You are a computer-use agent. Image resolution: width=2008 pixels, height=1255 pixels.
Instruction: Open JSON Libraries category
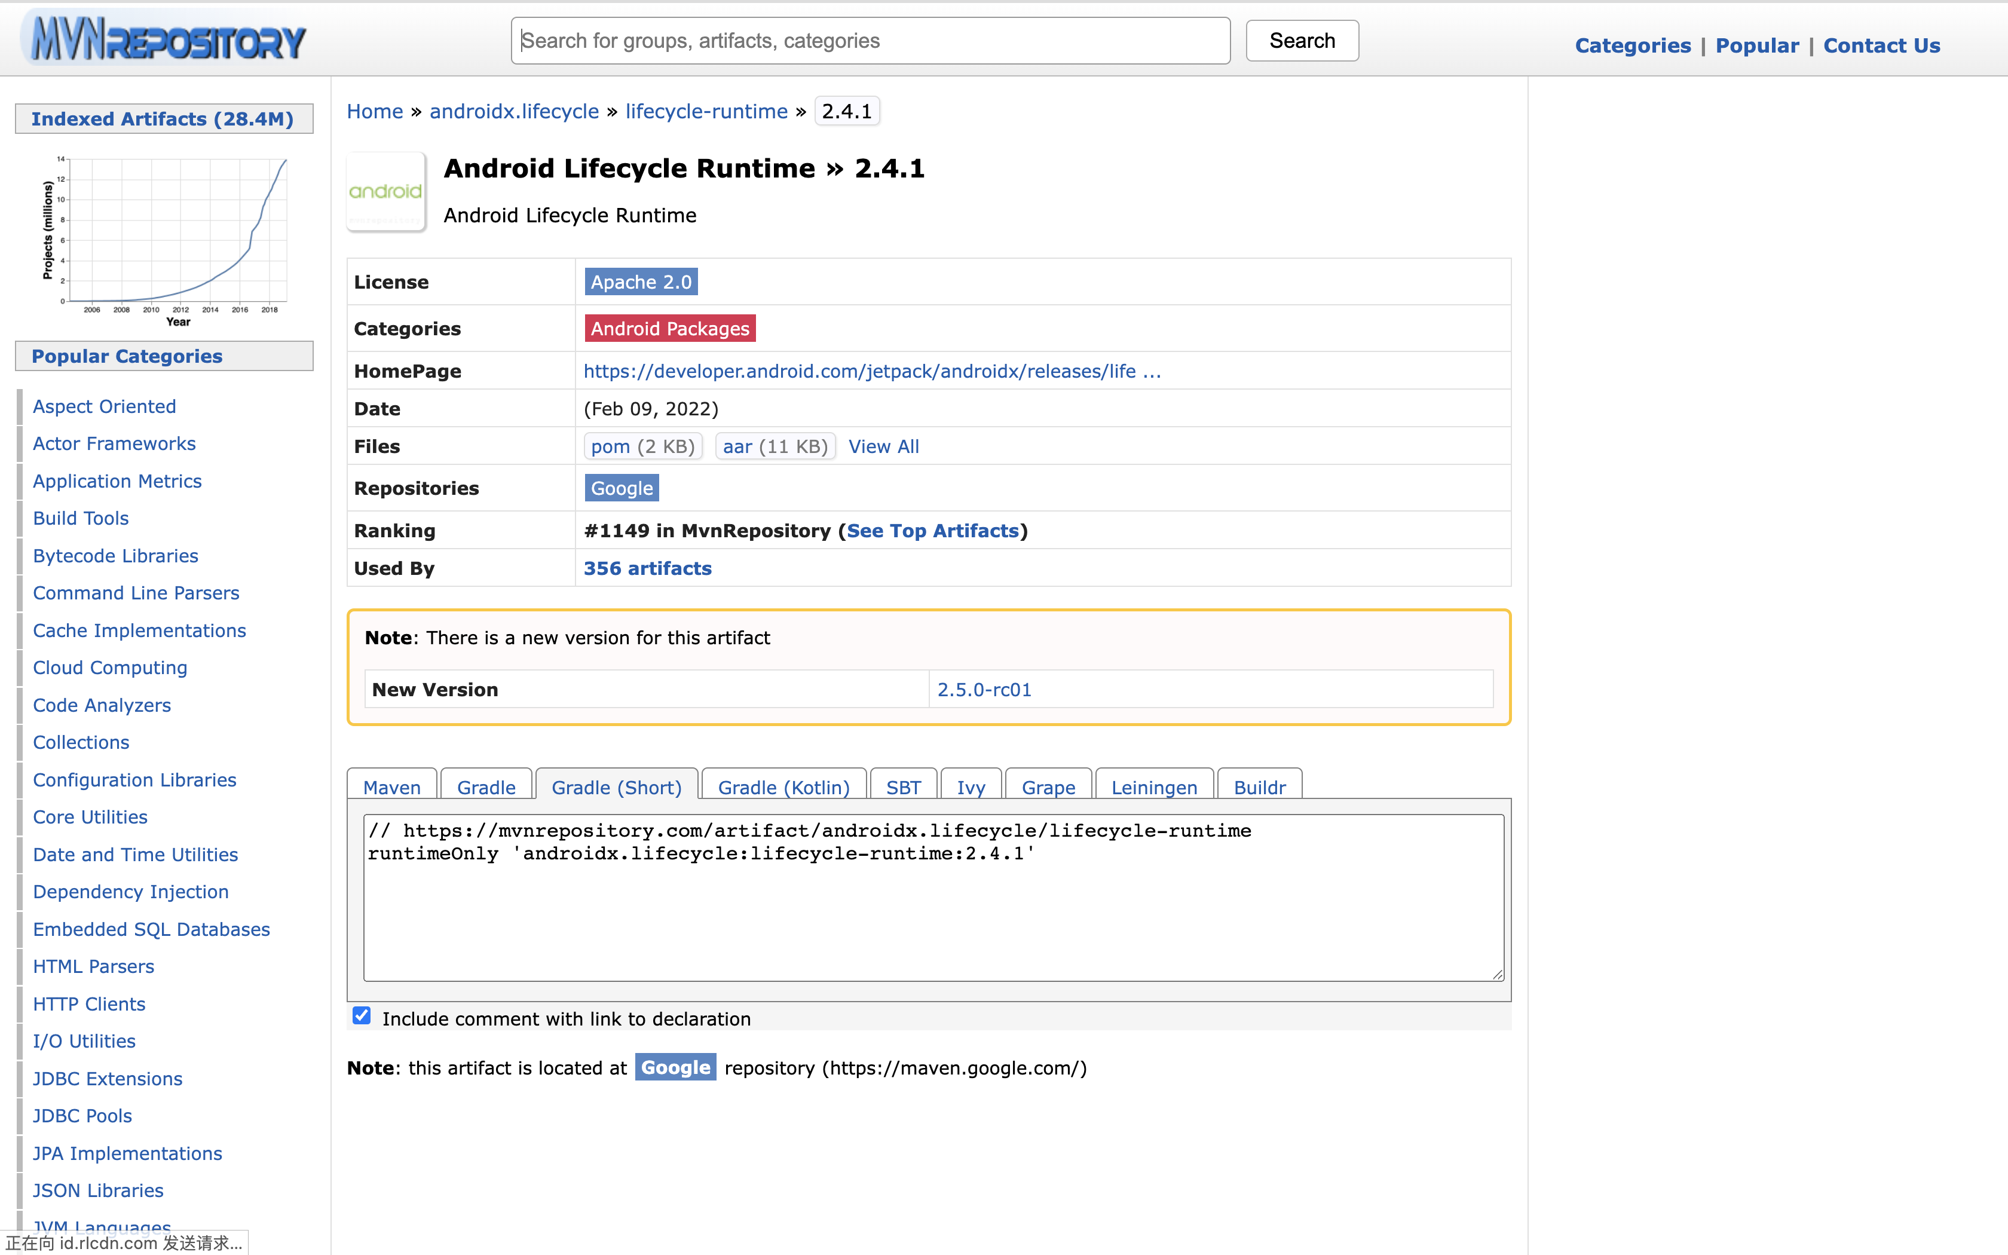98,1190
